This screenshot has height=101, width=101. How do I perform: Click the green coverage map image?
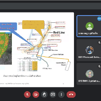click(x=6, y=48)
